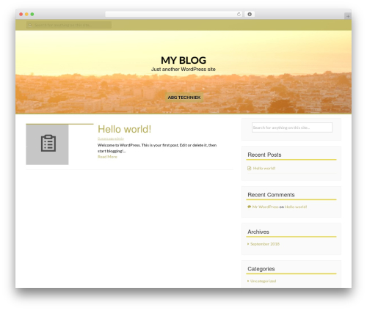Open the MY BLOG site title link
This screenshot has height=310, width=367.
point(183,60)
